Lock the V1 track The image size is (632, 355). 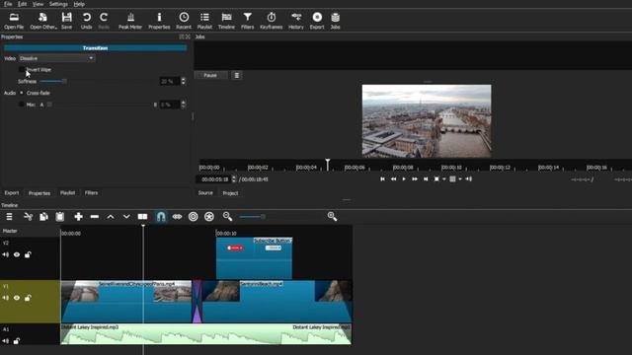(28, 298)
